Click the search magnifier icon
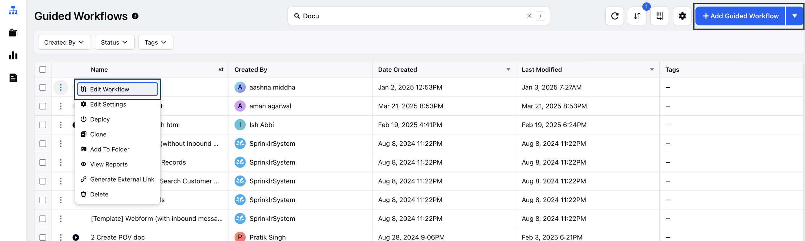 (297, 16)
